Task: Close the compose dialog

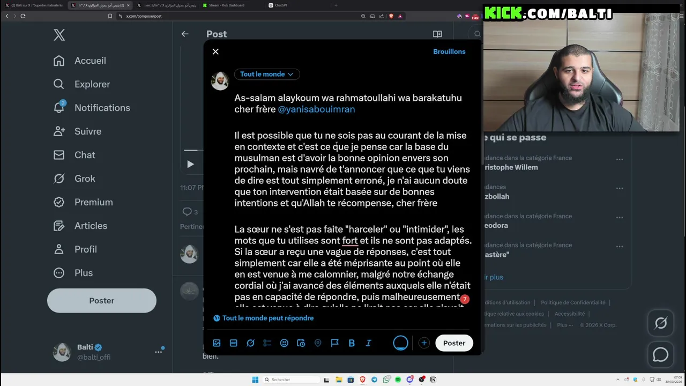Action: [215, 51]
